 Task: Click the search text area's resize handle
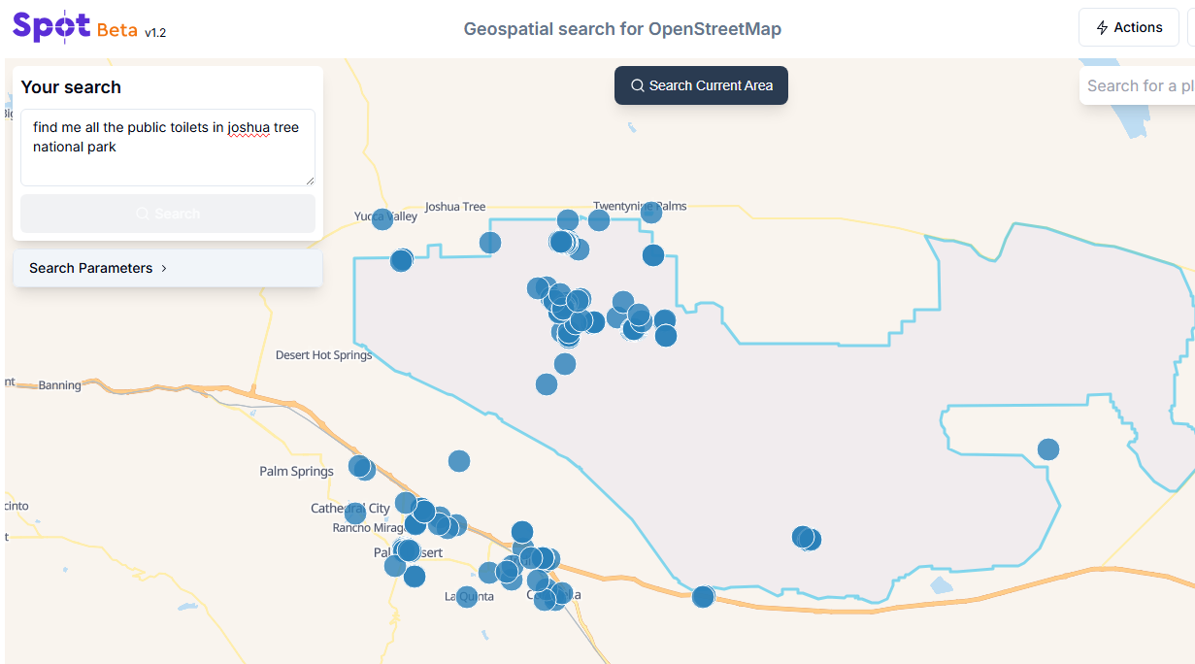click(x=310, y=181)
